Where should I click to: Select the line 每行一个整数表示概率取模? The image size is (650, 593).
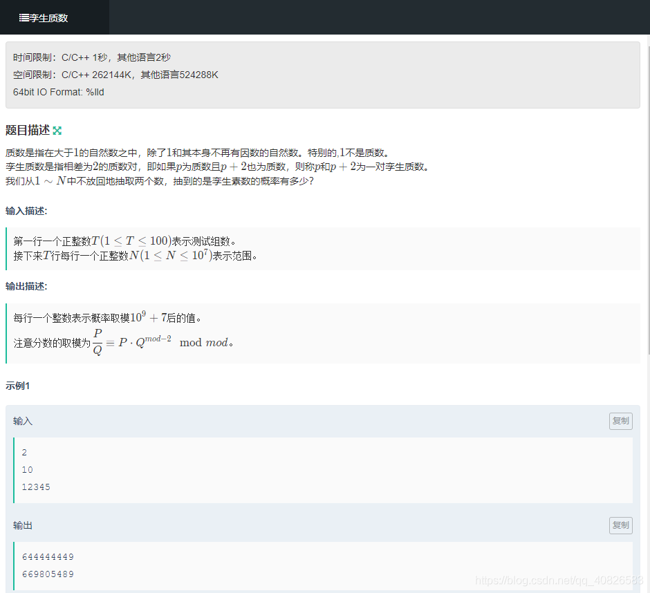[107, 317]
